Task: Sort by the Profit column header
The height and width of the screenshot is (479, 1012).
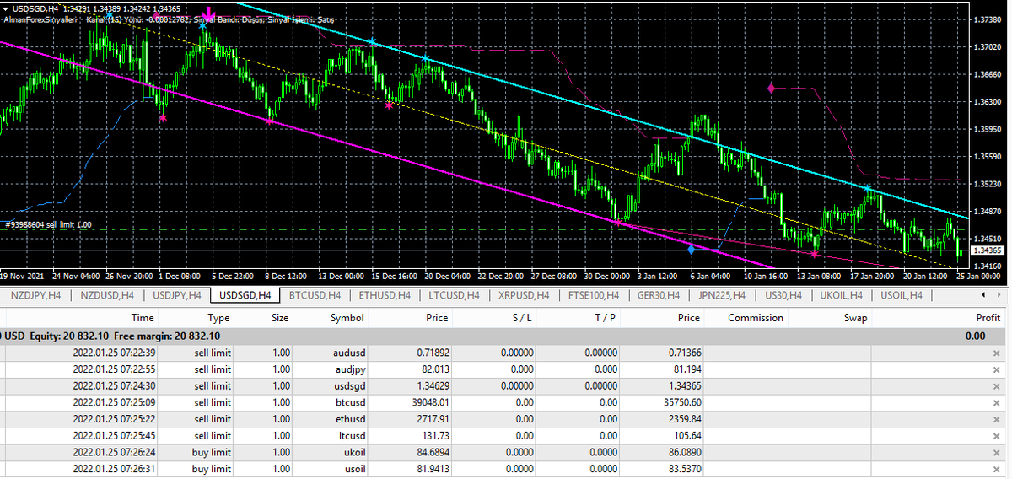Action: [987, 318]
